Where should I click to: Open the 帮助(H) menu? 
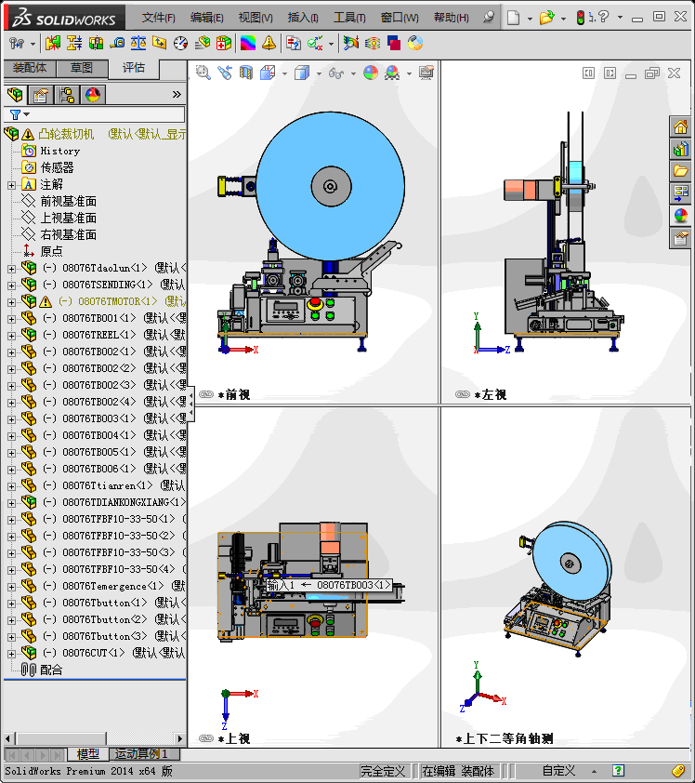click(x=451, y=18)
